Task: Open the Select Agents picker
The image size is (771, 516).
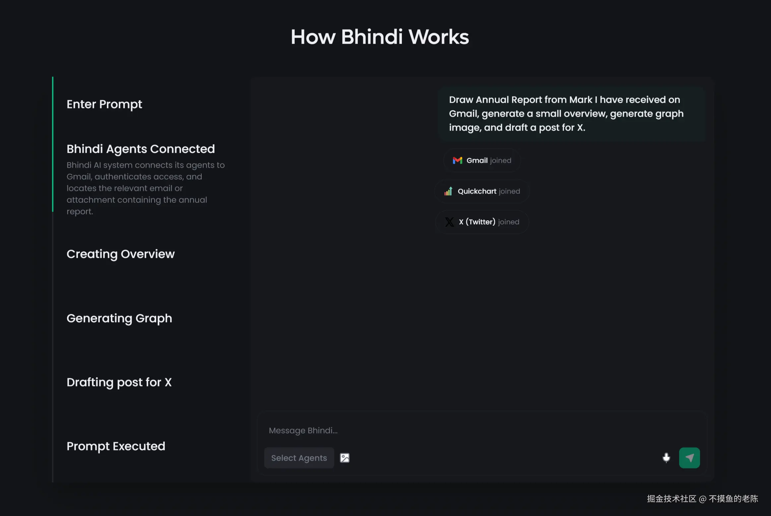Action: [299, 458]
